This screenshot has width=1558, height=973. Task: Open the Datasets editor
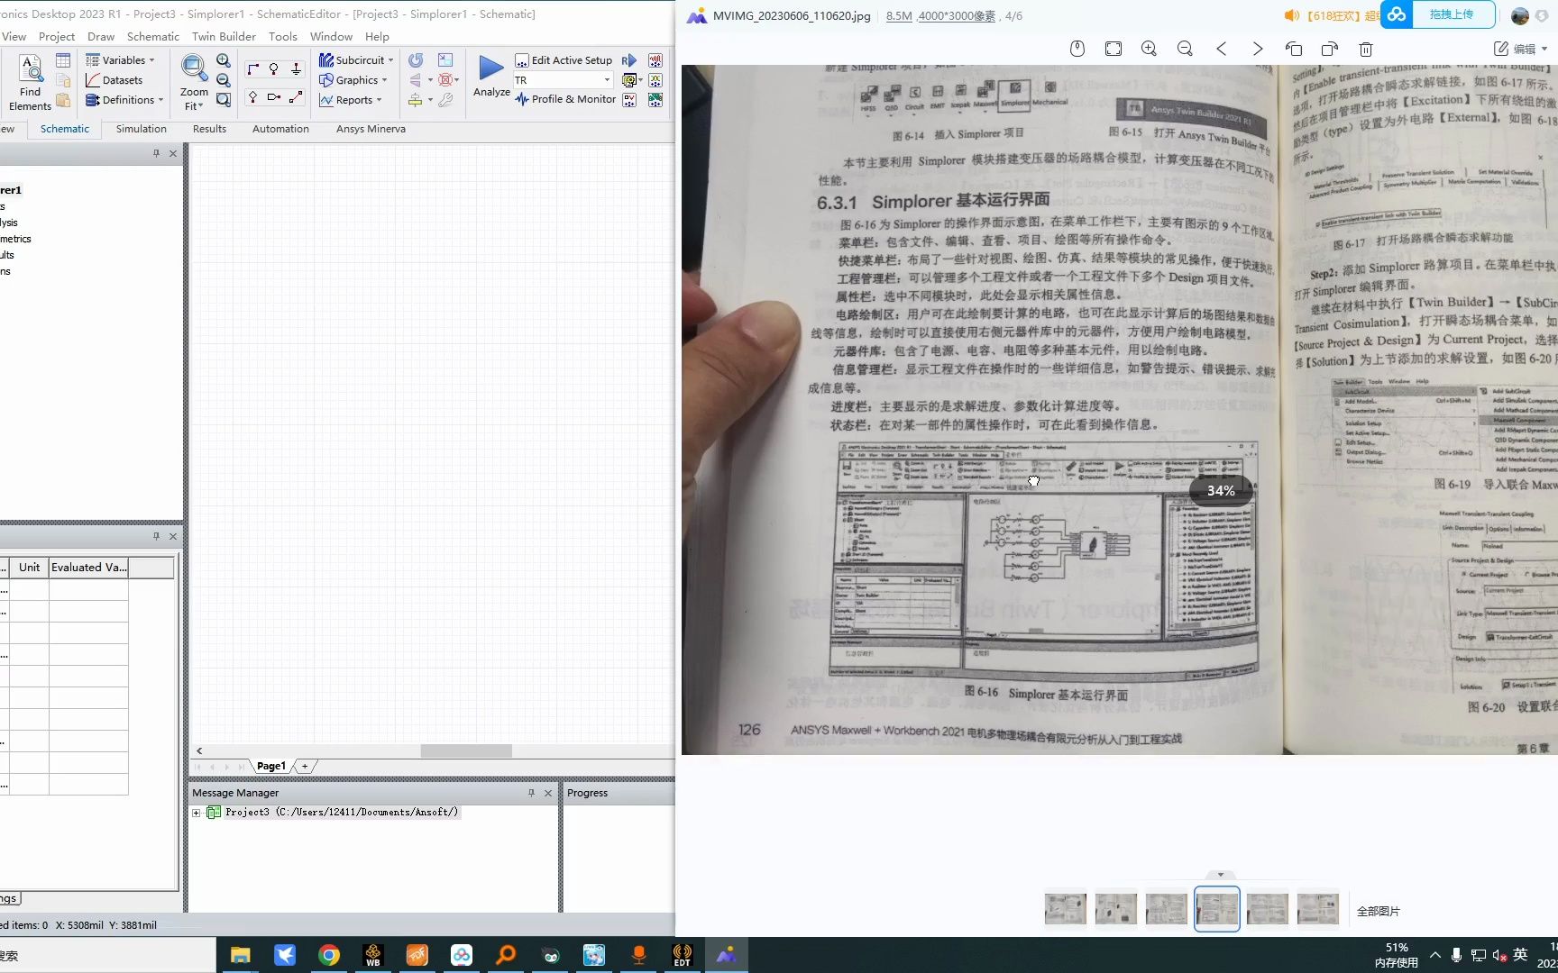[x=115, y=80]
